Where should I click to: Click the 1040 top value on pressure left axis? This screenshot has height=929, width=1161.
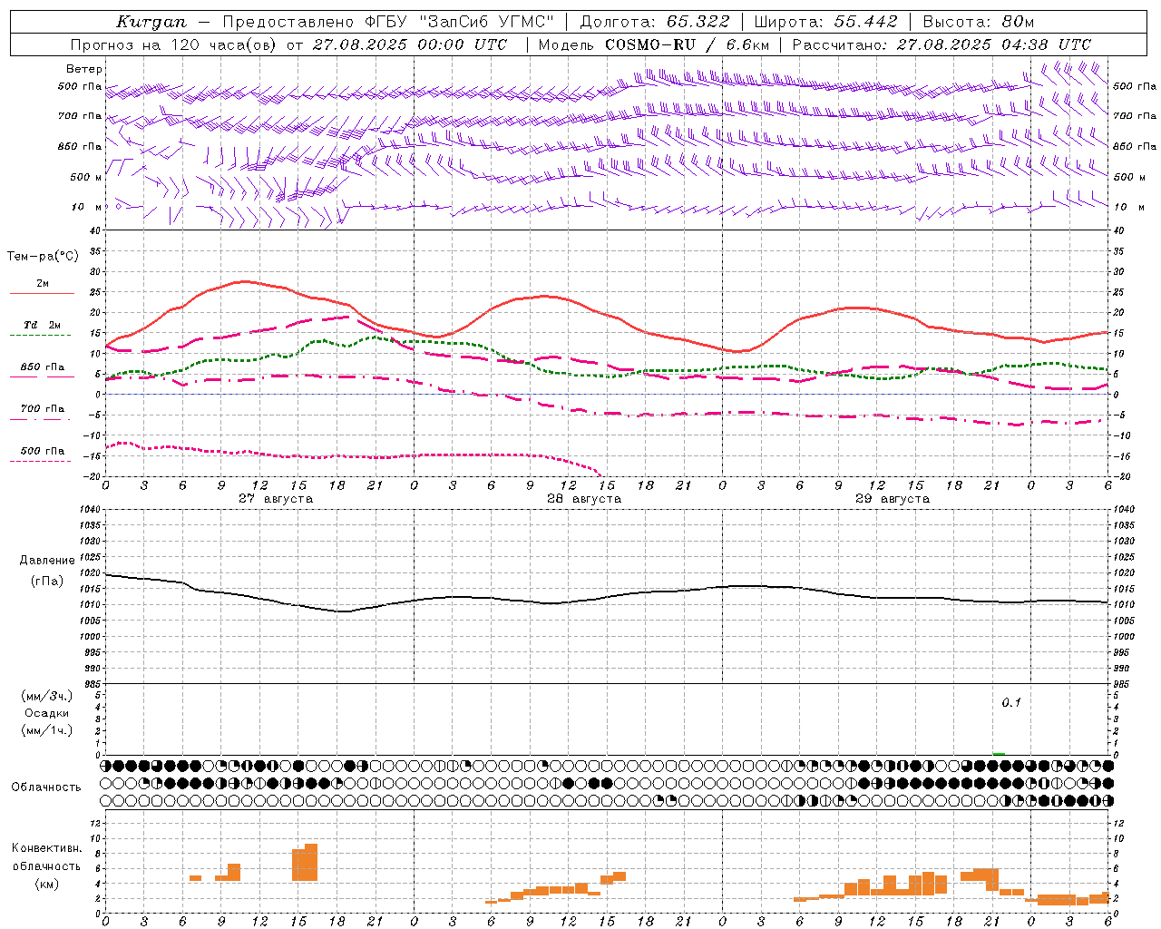[90, 510]
